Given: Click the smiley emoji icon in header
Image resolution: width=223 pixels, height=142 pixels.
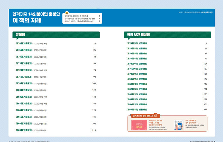Looking at the screenshot, I should (x=67, y=13).
